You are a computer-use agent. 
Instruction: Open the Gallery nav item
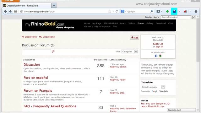click(x=150, y=23)
